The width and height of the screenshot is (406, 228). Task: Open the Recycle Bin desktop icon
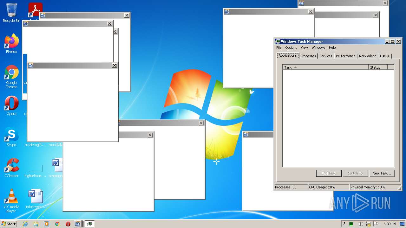click(x=11, y=13)
